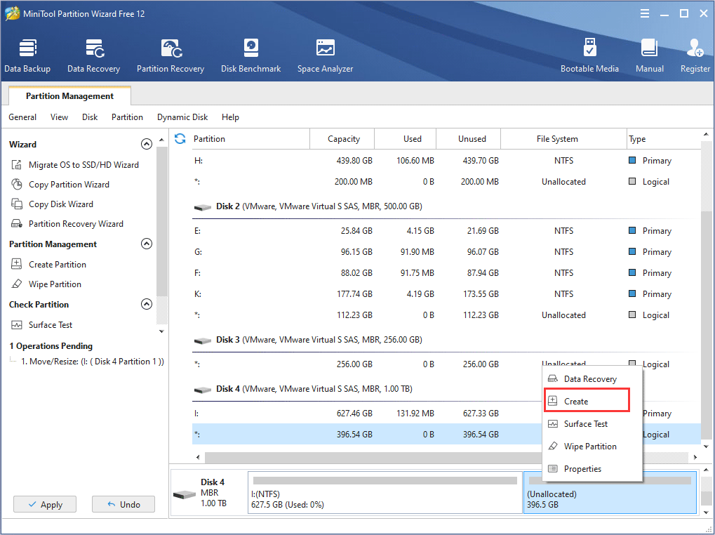
Task: Sort by Capacity column header
Action: click(x=342, y=138)
